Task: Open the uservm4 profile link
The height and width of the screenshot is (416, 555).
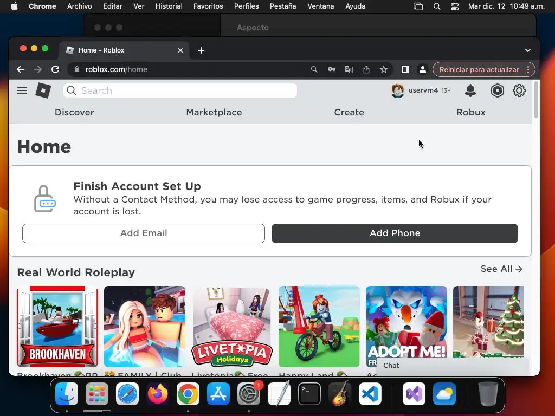Action: 423,90
